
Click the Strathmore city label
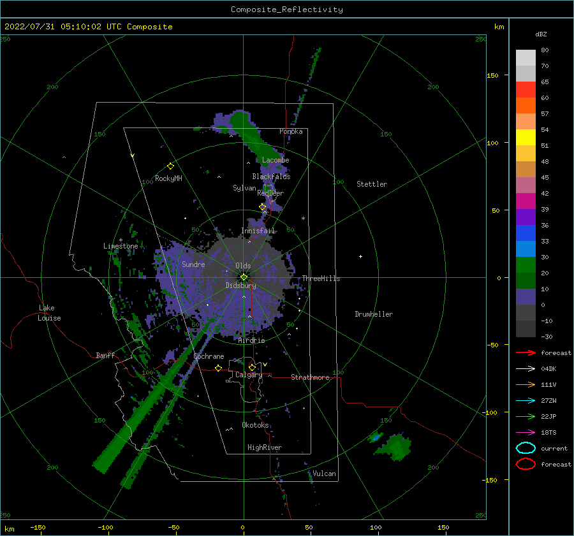(x=310, y=377)
